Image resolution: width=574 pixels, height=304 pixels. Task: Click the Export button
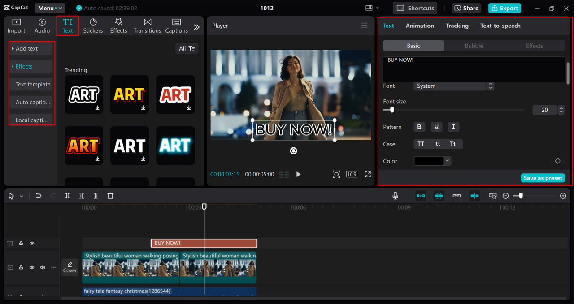pos(504,8)
